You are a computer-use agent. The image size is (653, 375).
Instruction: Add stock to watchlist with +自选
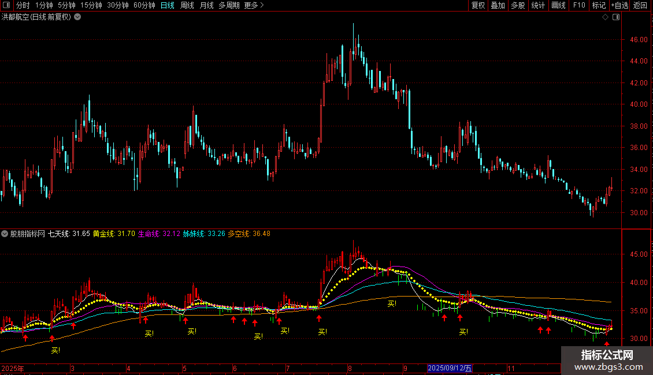pos(619,5)
